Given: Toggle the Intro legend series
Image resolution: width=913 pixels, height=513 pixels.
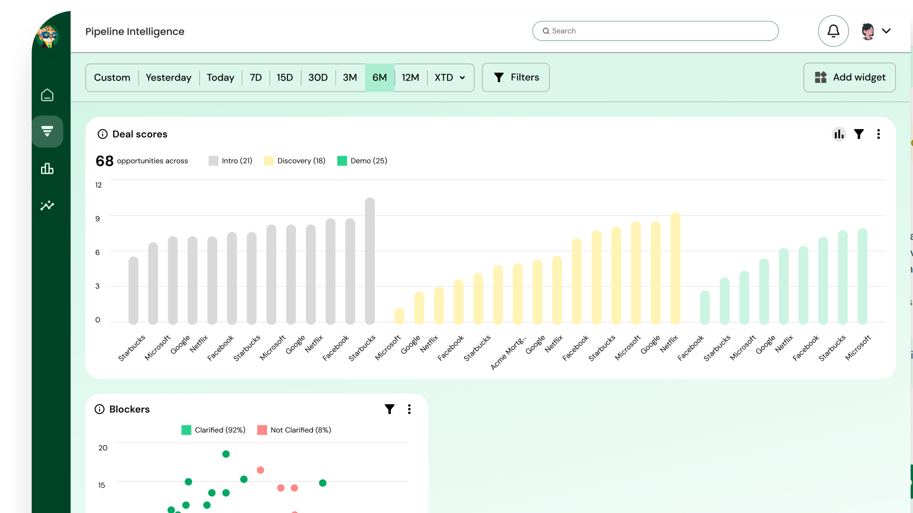Looking at the screenshot, I should pos(230,161).
